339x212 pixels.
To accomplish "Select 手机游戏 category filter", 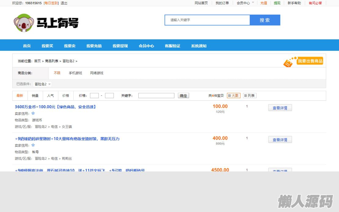I will tap(75, 73).
